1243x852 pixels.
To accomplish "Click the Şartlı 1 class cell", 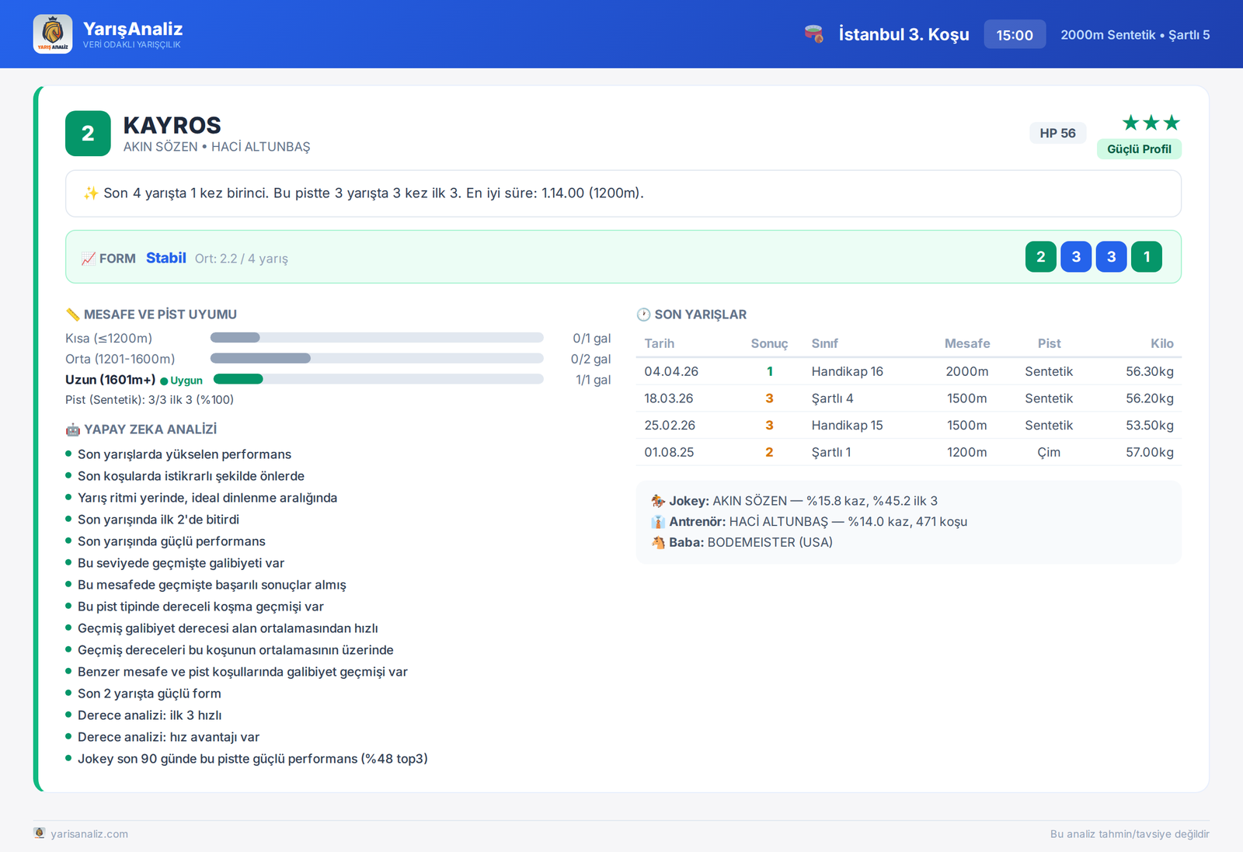I will (831, 452).
